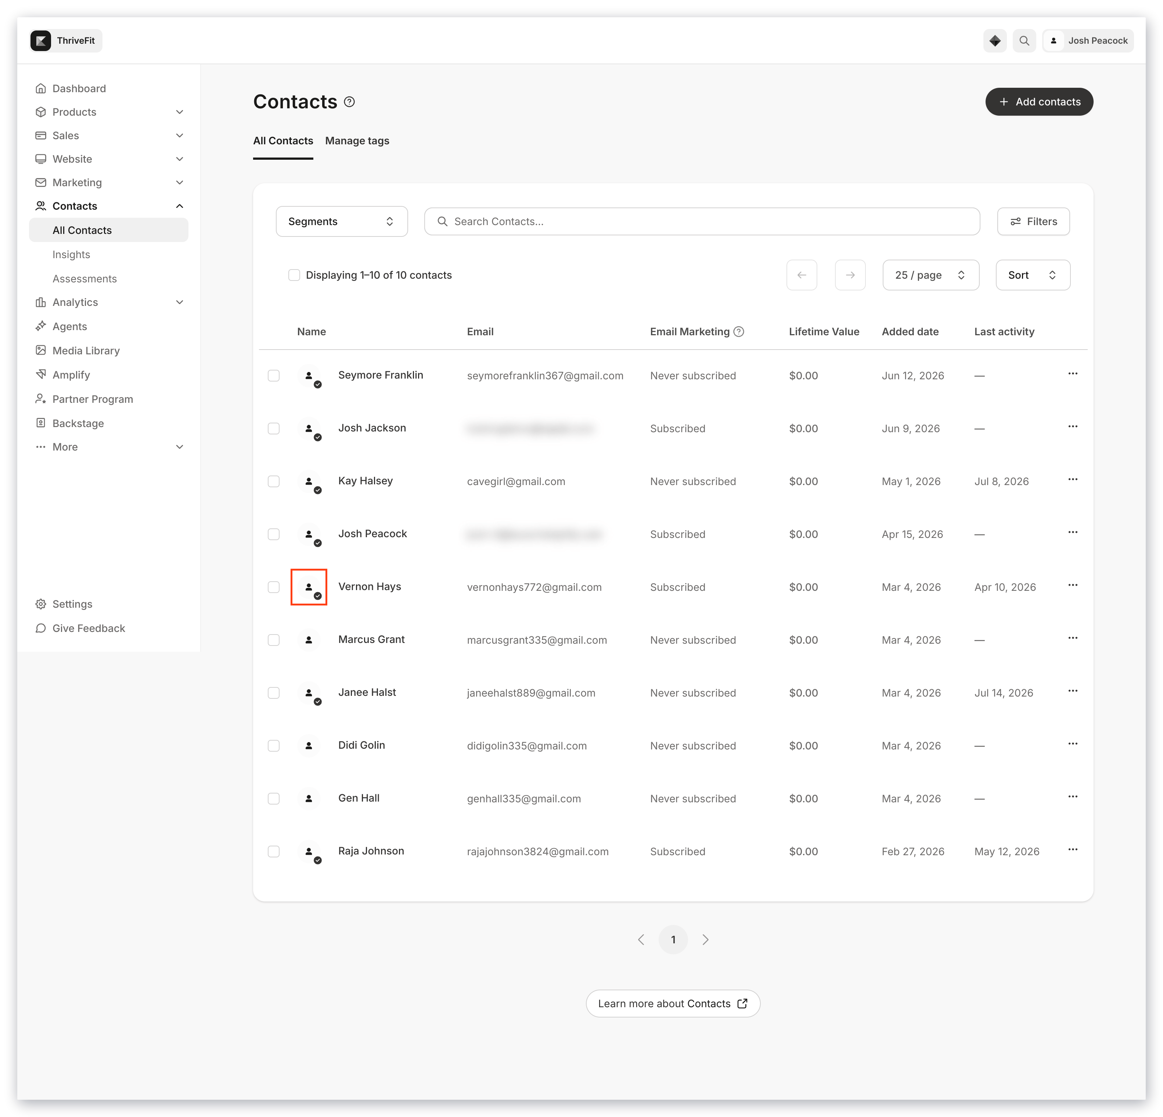Check the Josh Jackson row checkbox
1163x1117 pixels.
click(274, 428)
